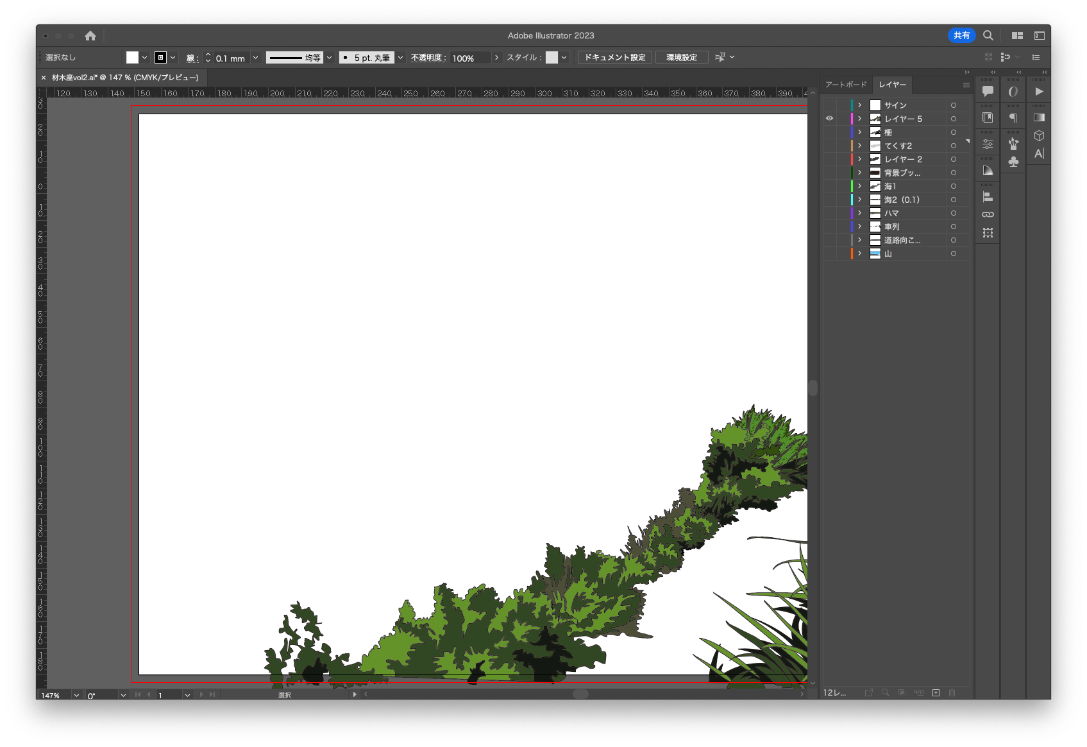Viewport: 1087px width, 747px height.
Task: Expand the 海1 layer contents
Action: (x=860, y=186)
